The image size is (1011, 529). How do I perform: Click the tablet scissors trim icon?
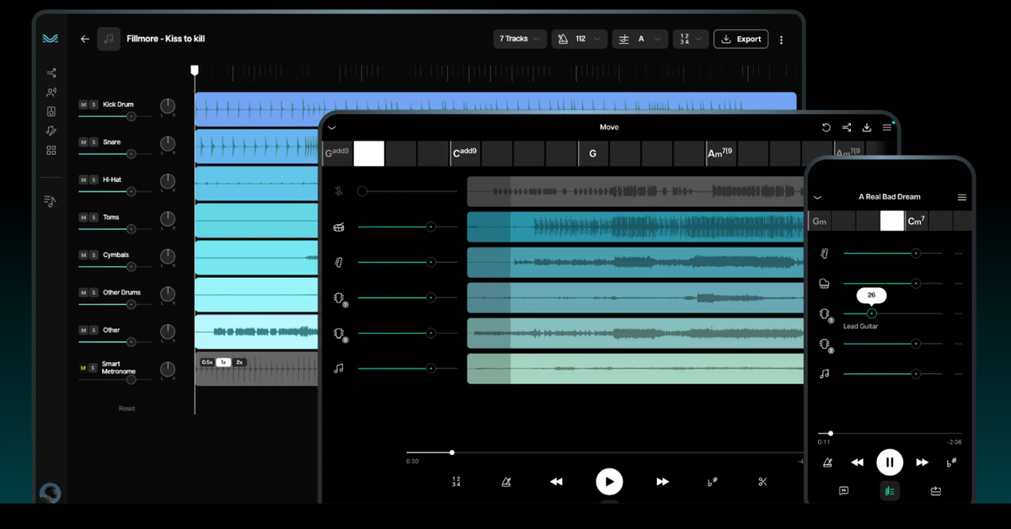(x=762, y=482)
